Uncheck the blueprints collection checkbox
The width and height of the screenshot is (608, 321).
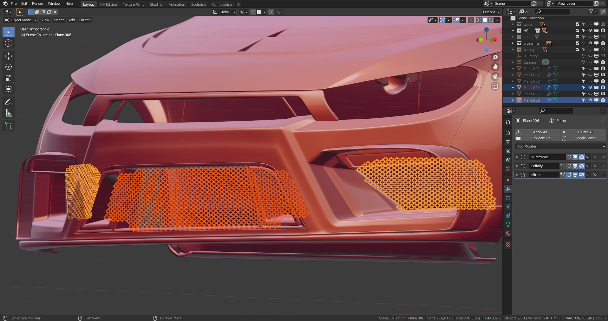[x=578, y=43]
